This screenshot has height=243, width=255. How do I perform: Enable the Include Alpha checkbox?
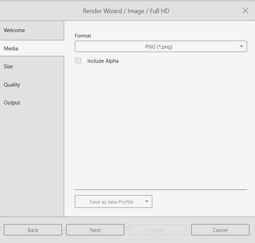click(78, 61)
